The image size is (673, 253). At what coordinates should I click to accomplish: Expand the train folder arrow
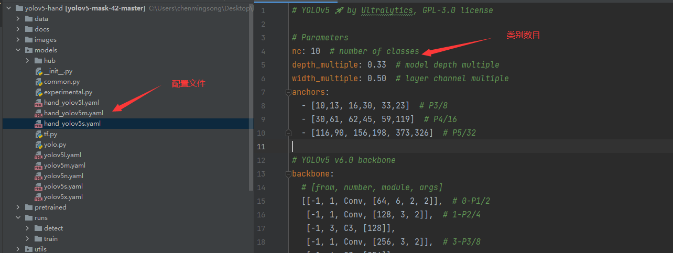coord(28,239)
